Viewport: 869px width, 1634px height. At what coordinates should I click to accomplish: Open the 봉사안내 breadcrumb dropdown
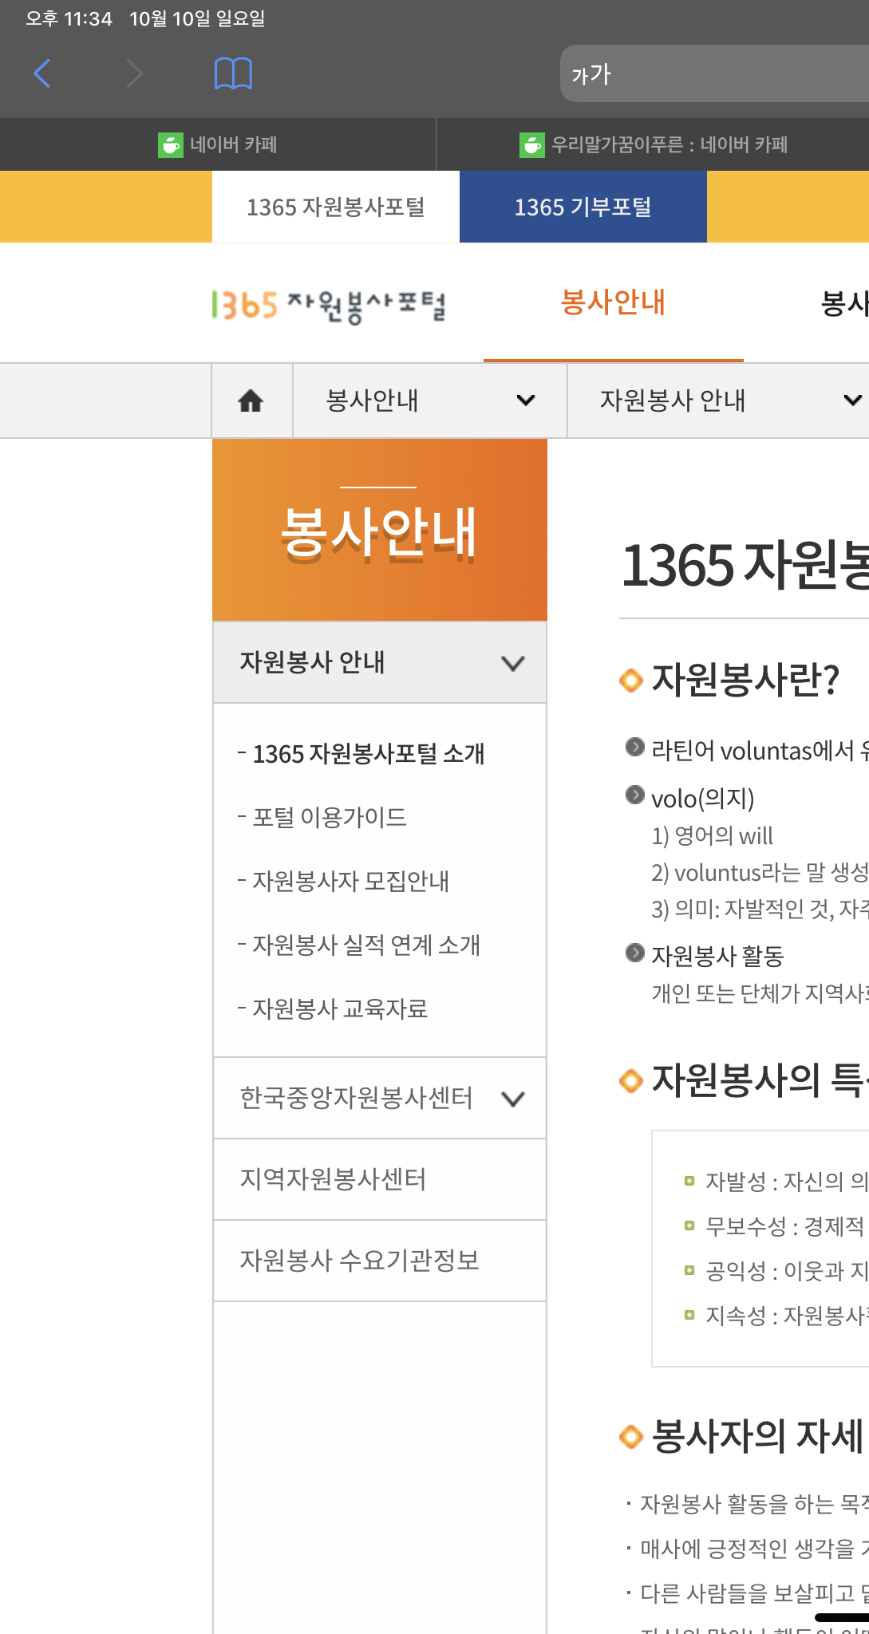(430, 401)
